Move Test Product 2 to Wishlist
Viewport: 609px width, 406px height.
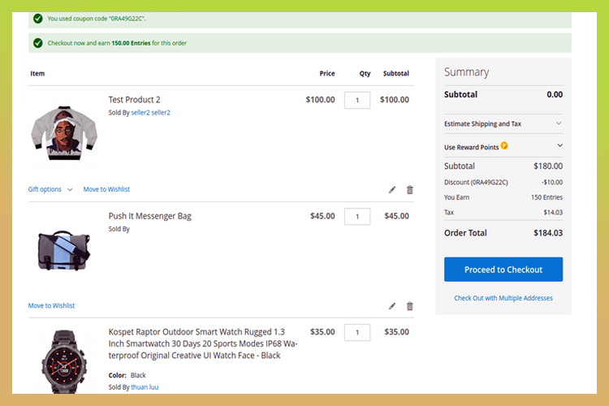point(106,189)
